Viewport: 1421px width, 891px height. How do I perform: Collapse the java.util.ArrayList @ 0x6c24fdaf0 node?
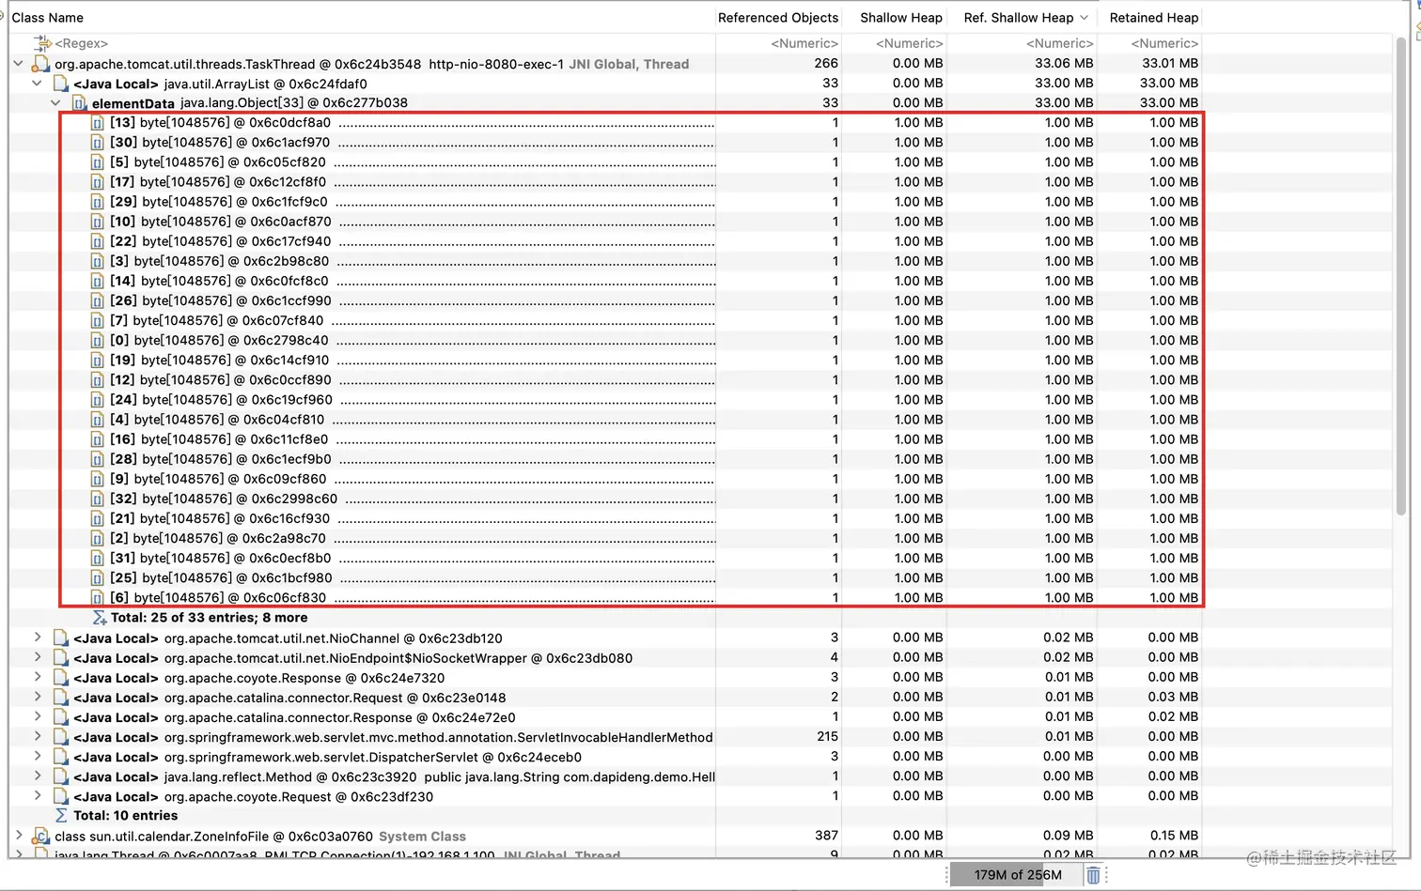pos(37,84)
